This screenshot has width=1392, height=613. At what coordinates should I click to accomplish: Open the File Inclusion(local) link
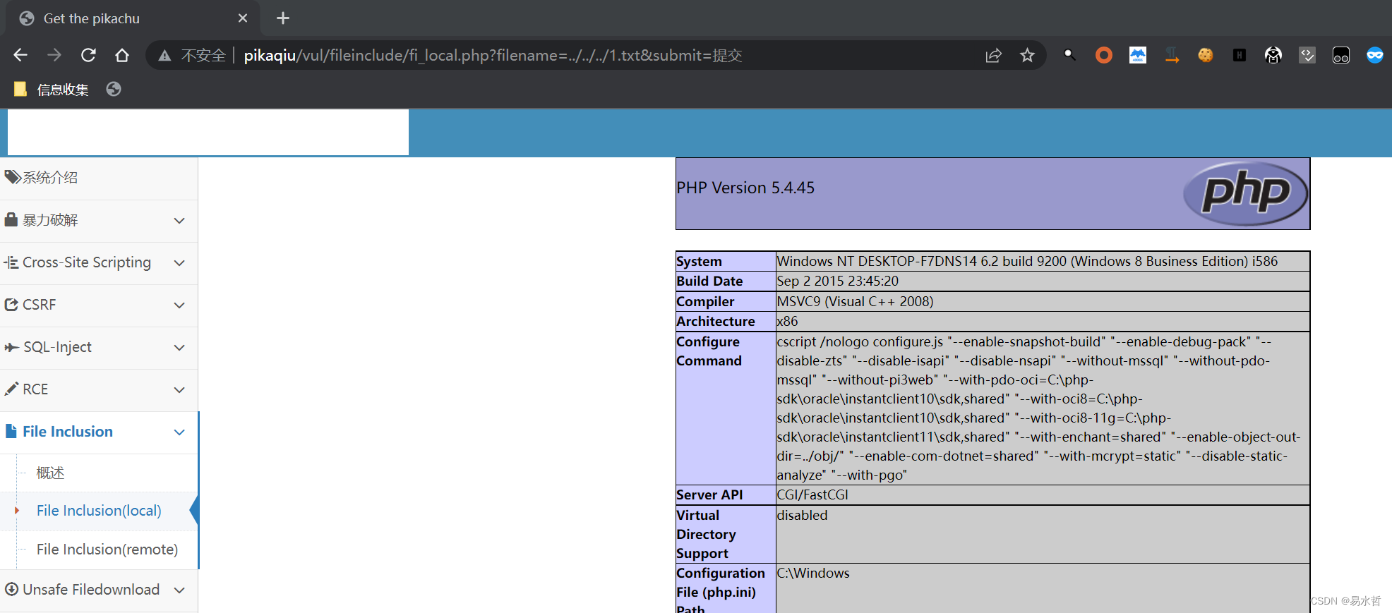(99, 511)
